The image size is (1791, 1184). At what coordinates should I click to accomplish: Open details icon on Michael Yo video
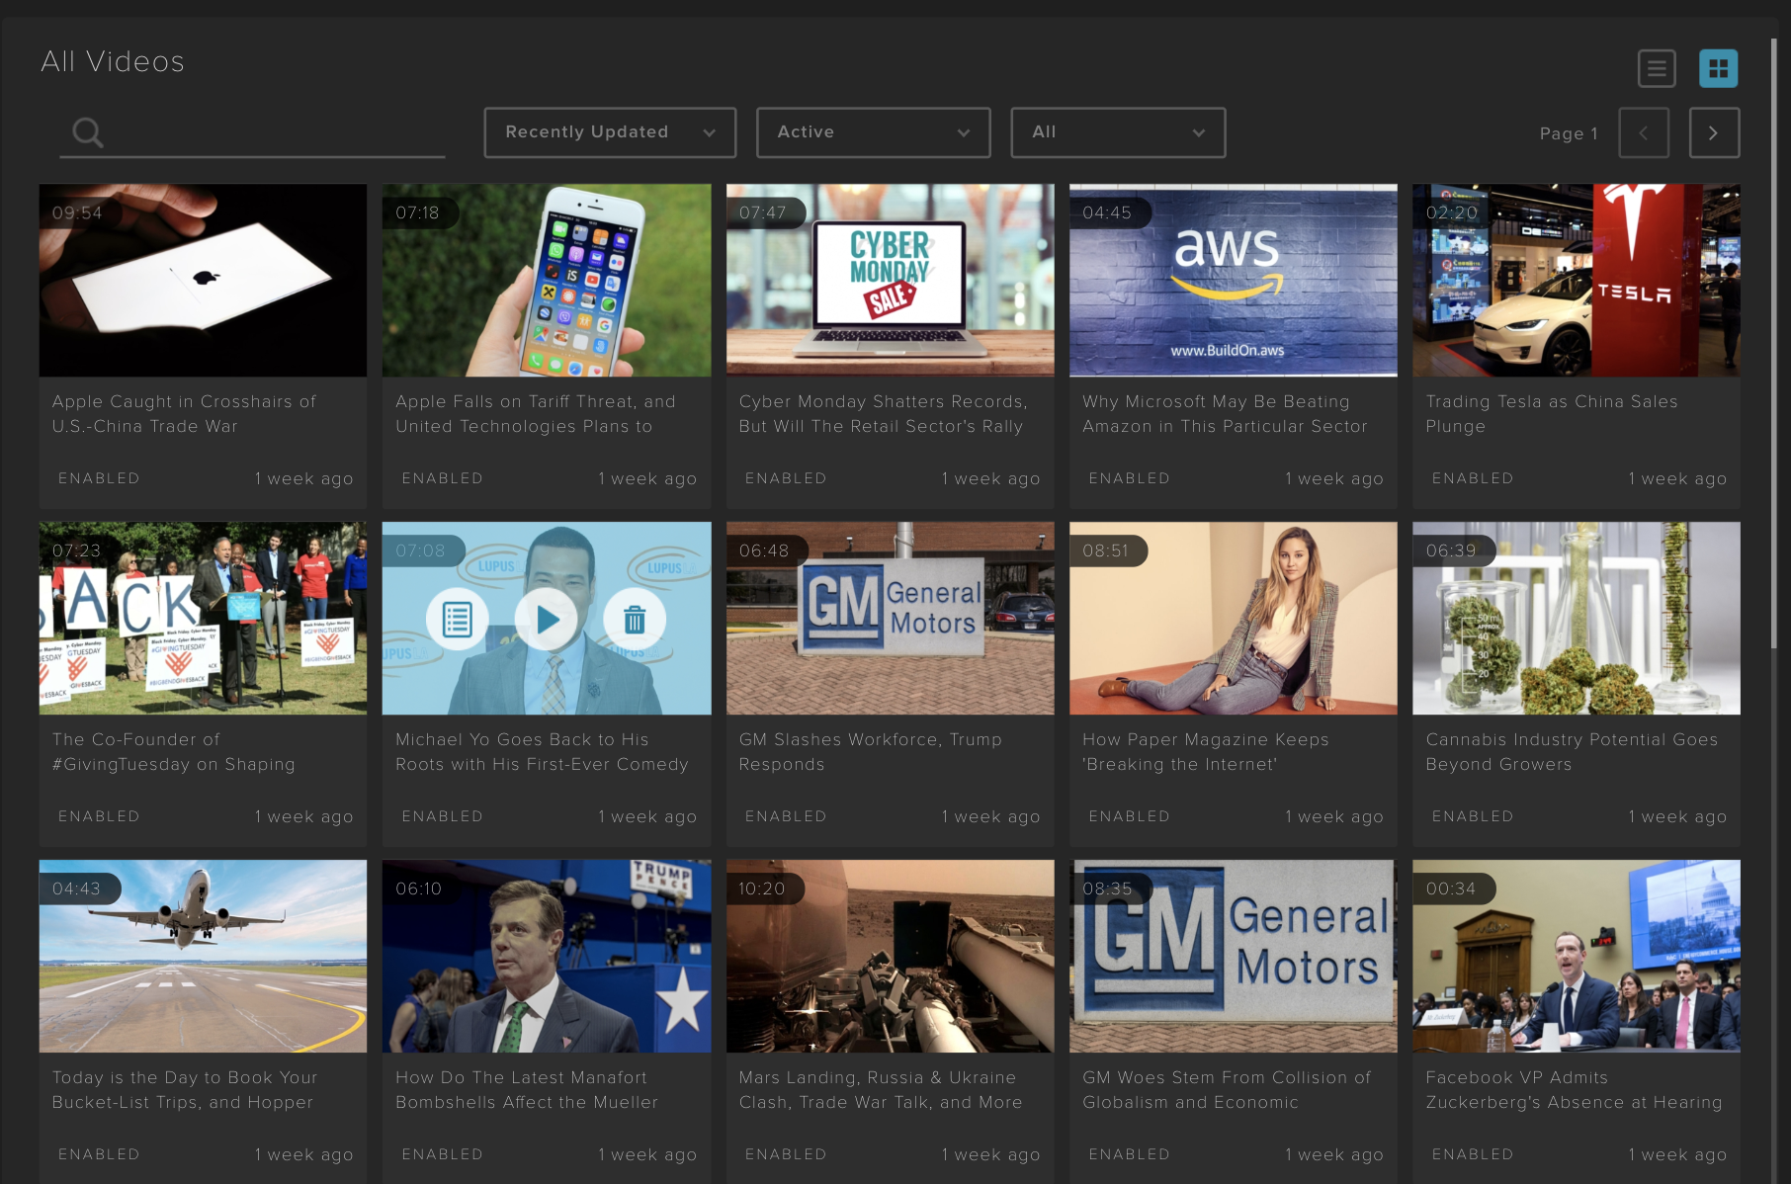(x=458, y=620)
